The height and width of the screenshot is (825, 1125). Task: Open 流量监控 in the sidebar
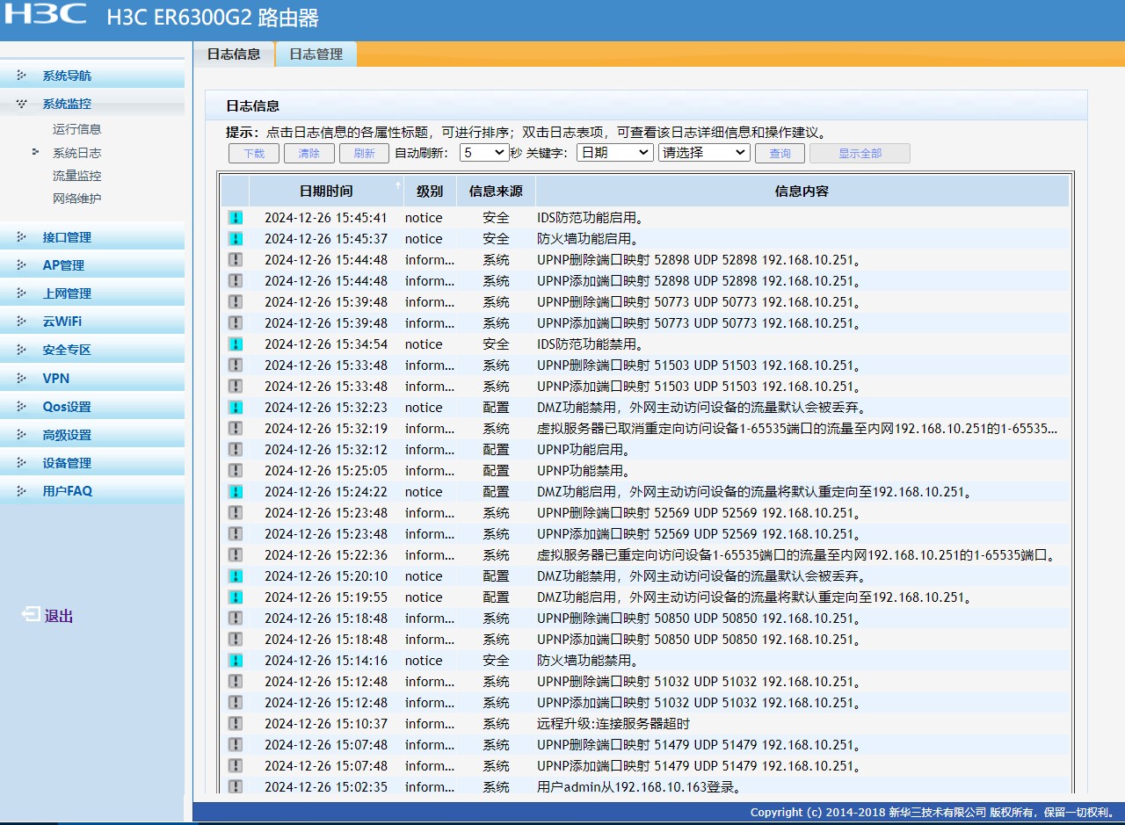click(77, 176)
